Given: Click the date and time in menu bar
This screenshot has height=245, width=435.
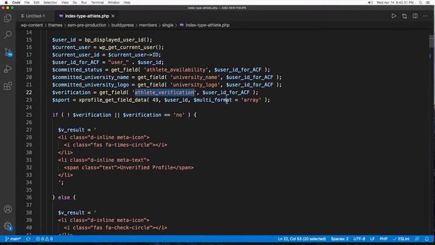Looking at the screenshot, I should (x=395, y=3).
